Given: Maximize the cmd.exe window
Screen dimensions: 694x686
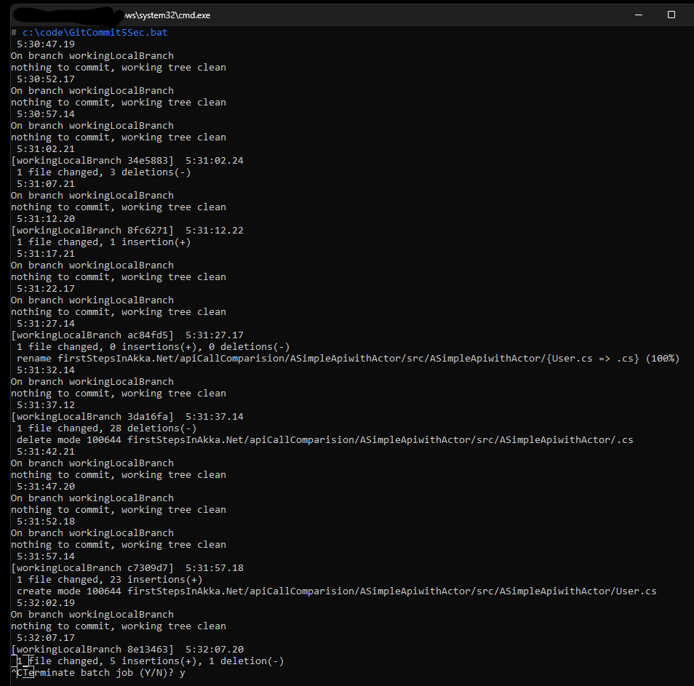Looking at the screenshot, I should click(671, 15).
